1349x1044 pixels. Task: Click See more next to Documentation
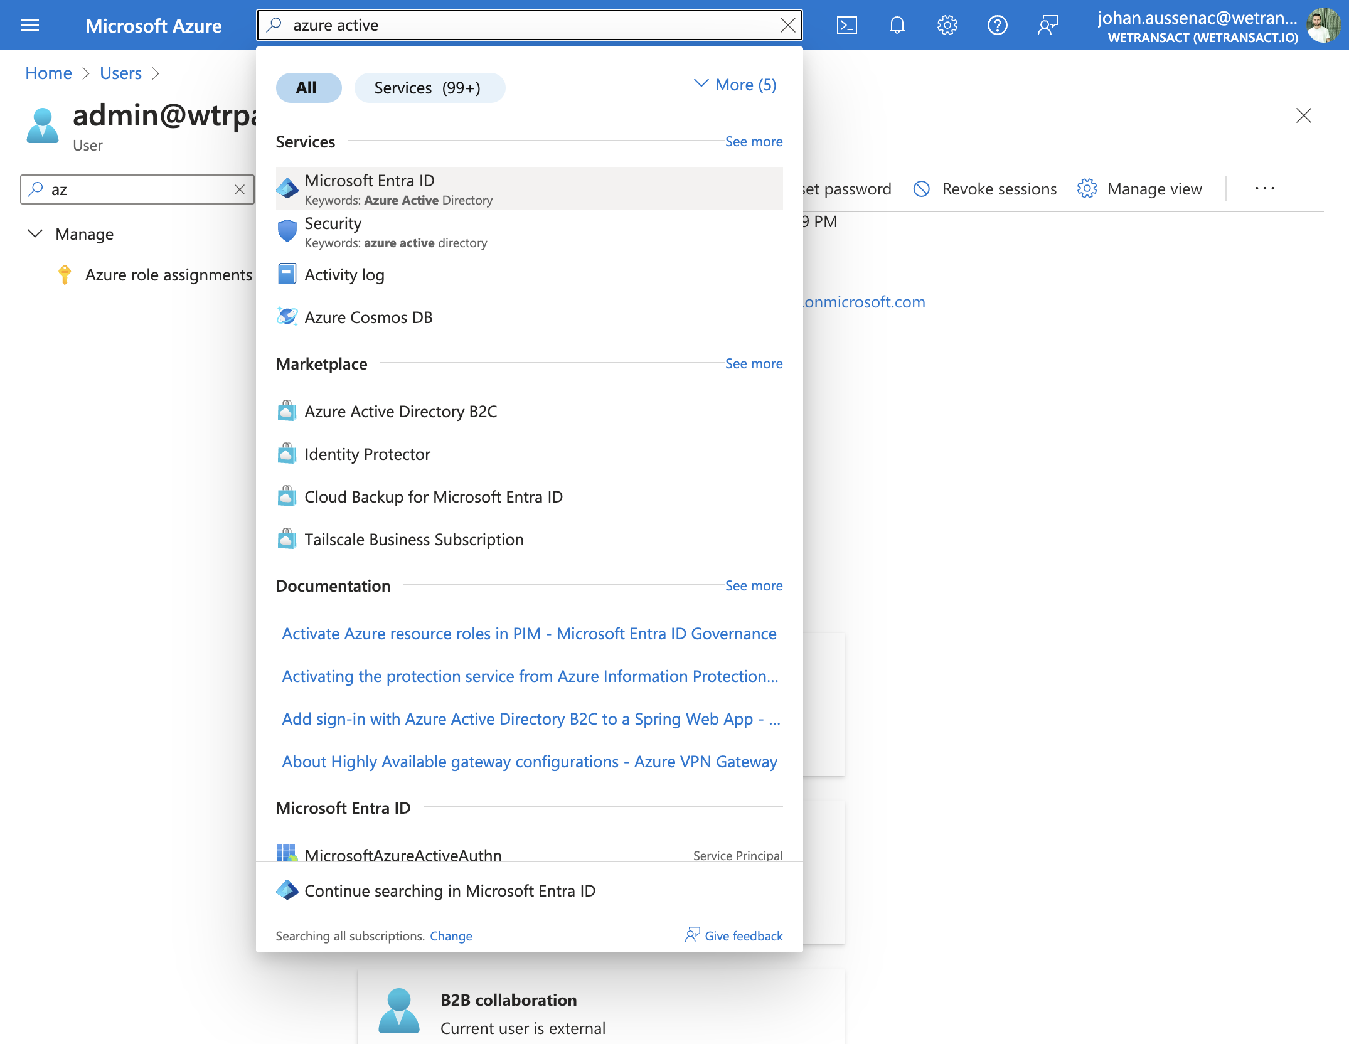click(x=754, y=586)
